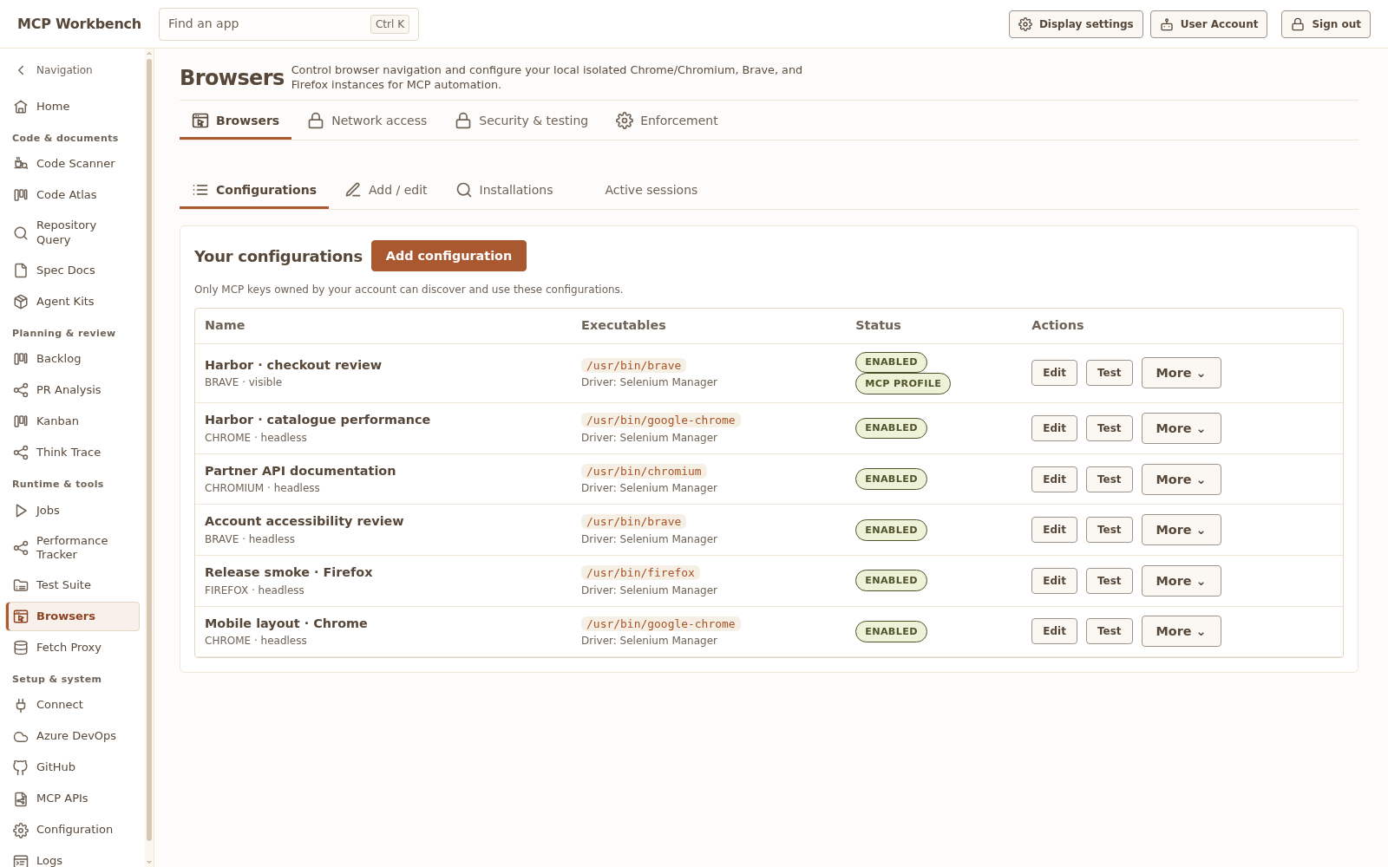Open Repository Query magnifier icon
This screenshot has width=1388, height=867.
pos(21,232)
